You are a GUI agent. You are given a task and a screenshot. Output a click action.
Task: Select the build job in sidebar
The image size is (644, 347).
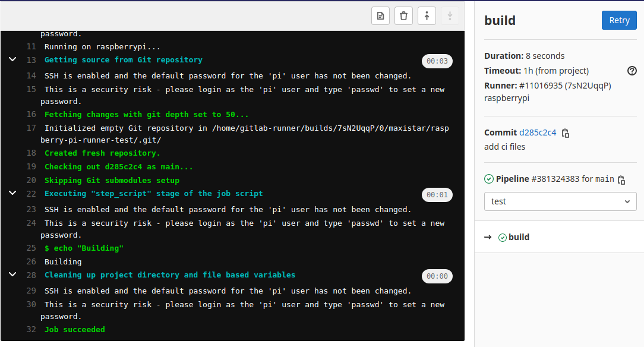coord(519,237)
